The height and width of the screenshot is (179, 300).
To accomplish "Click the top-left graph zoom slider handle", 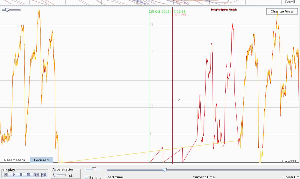I will 7,10.
